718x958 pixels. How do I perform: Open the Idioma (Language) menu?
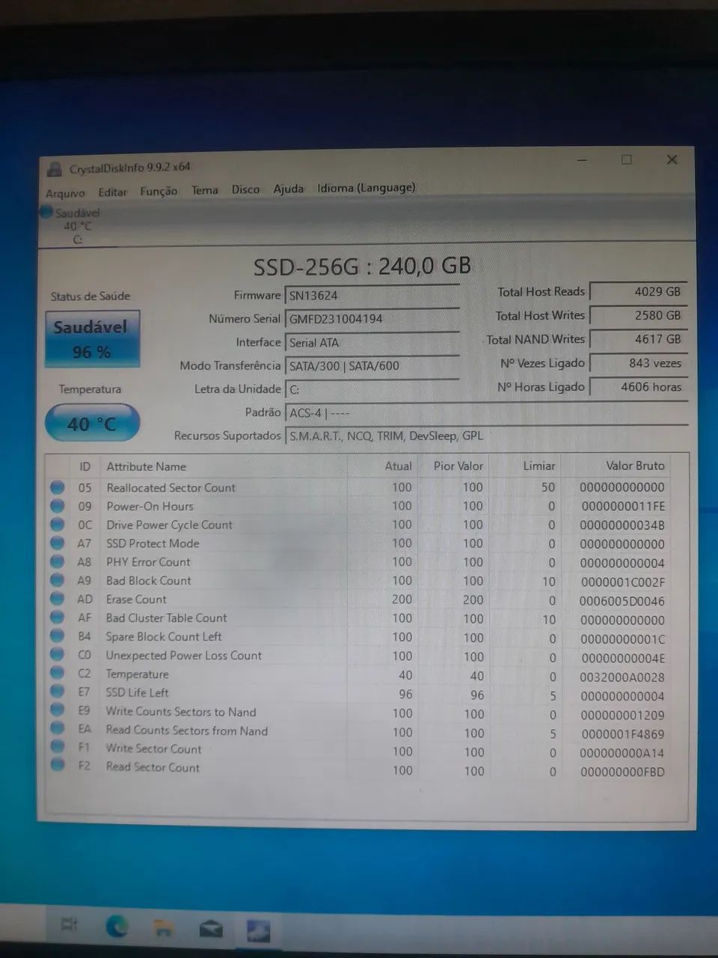click(x=366, y=188)
